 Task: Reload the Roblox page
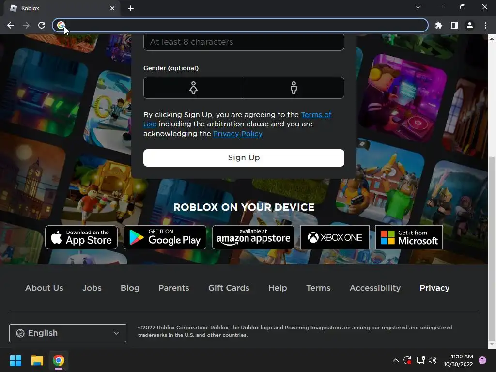click(x=42, y=25)
